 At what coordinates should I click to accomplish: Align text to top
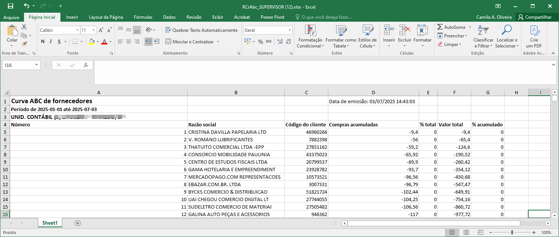tap(120, 30)
